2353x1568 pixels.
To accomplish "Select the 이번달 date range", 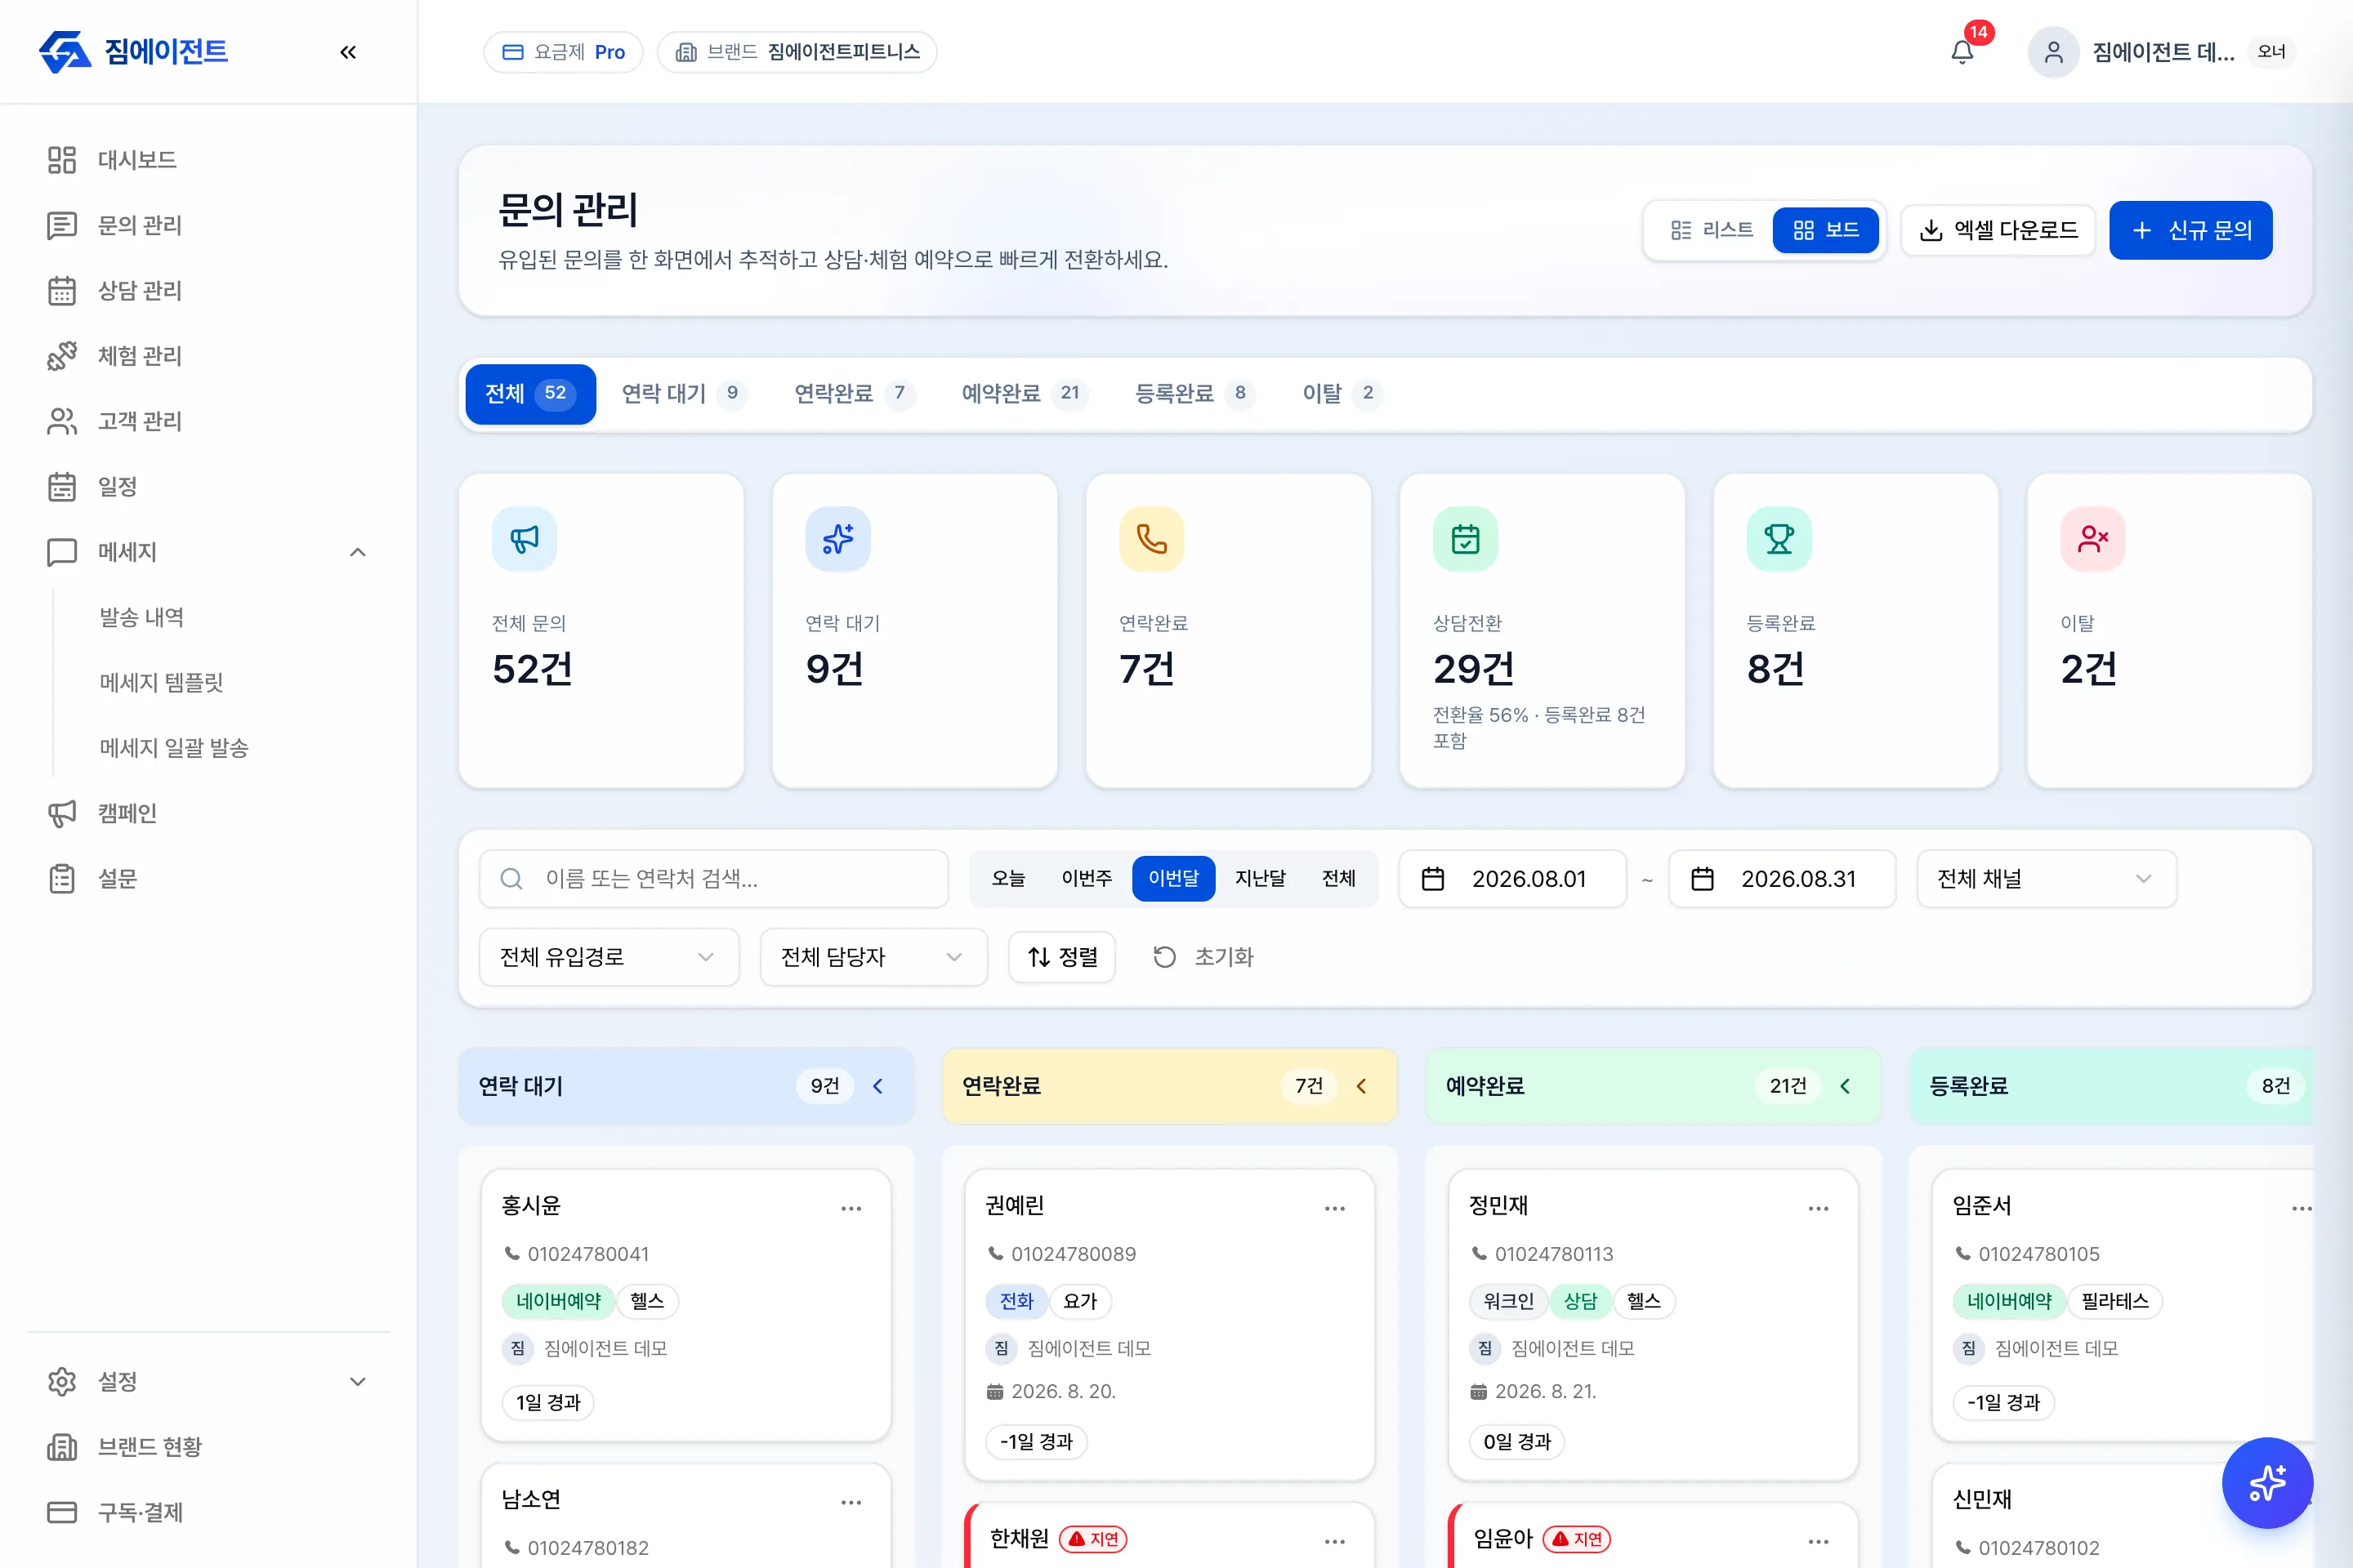I will pos(1173,878).
